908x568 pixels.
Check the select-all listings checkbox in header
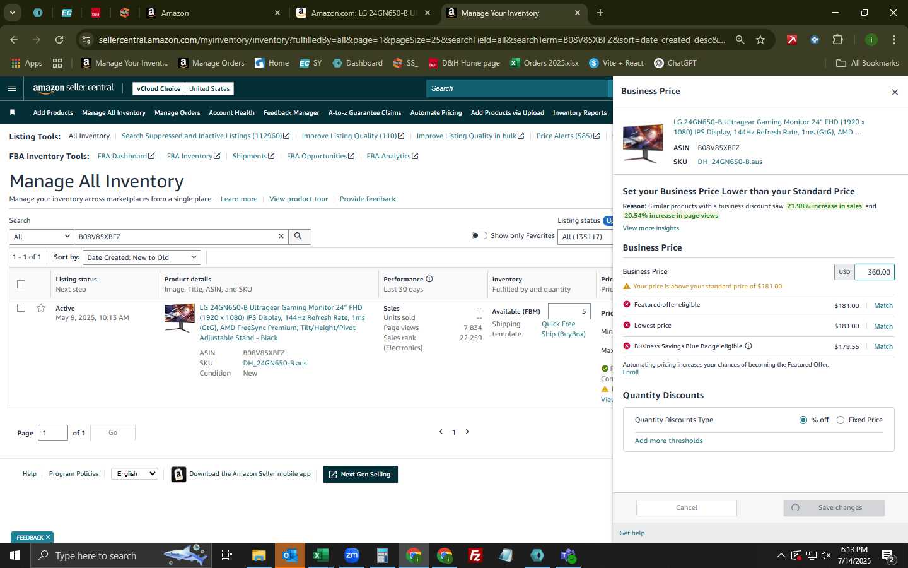click(21, 284)
